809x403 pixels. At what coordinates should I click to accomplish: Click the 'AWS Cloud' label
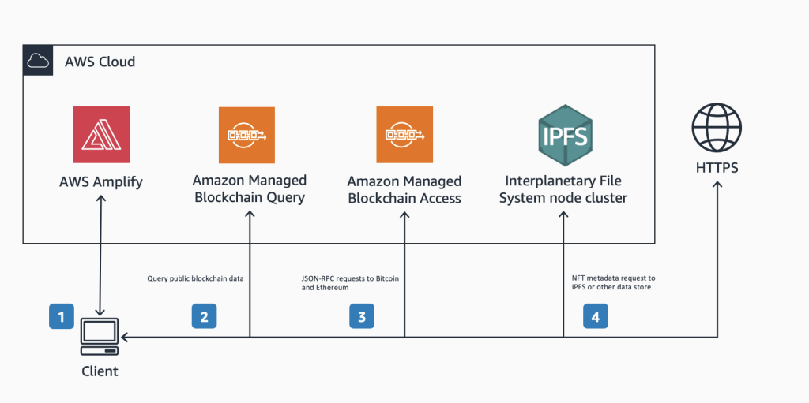coord(100,62)
